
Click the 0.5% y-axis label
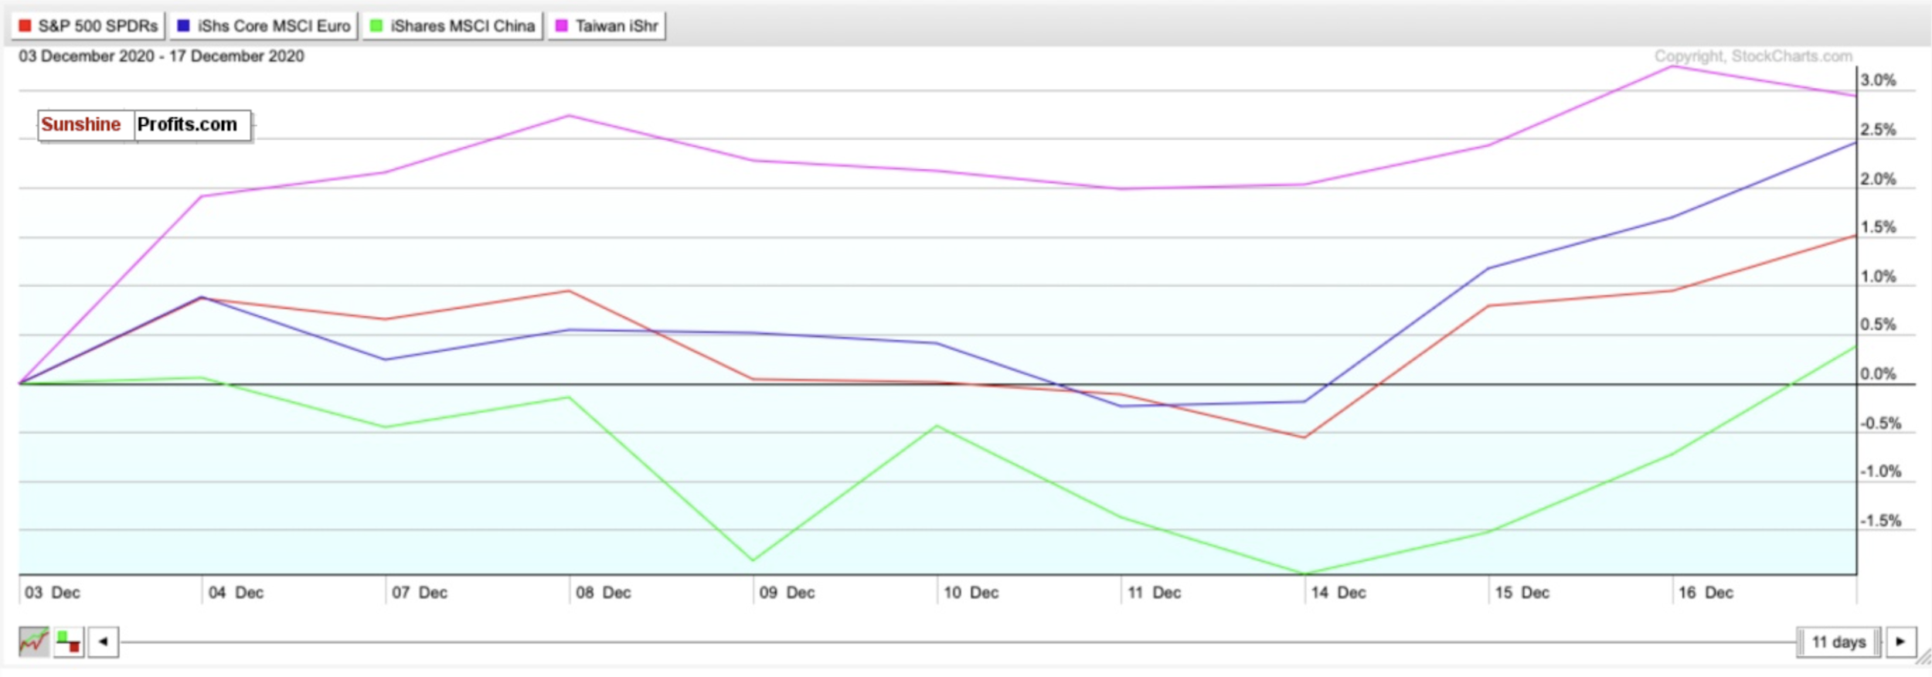(1878, 325)
